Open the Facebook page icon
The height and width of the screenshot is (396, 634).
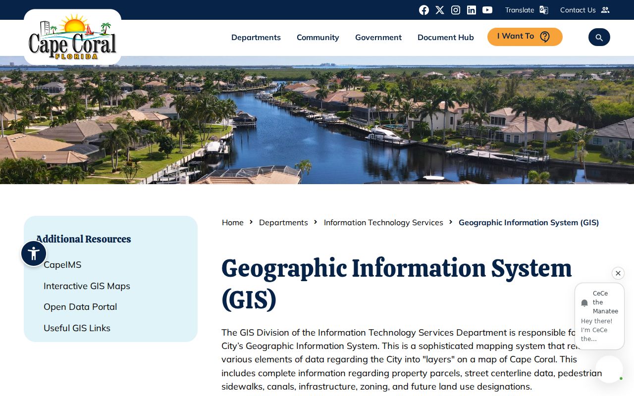point(424,10)
